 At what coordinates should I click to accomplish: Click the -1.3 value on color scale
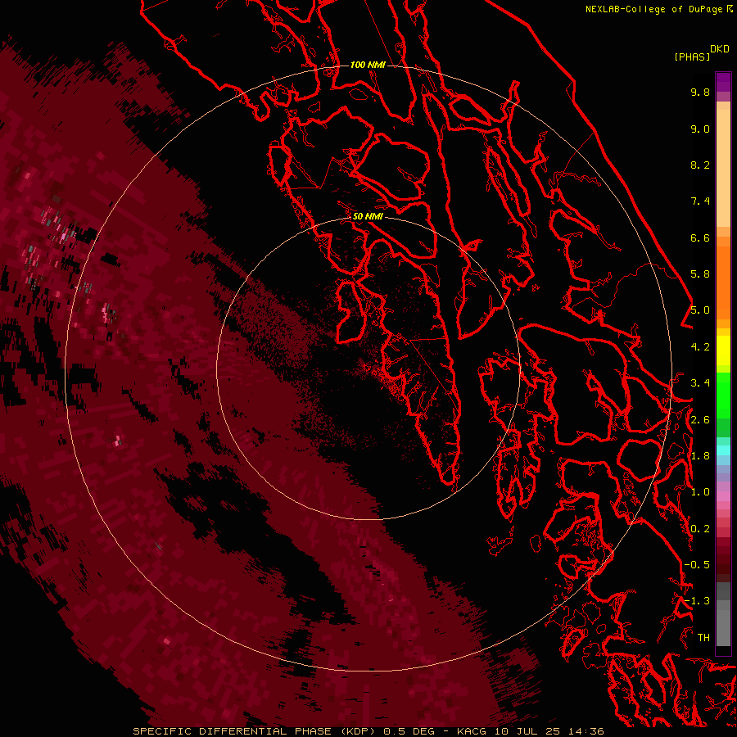pyautogui.click(x=697, y=601)
